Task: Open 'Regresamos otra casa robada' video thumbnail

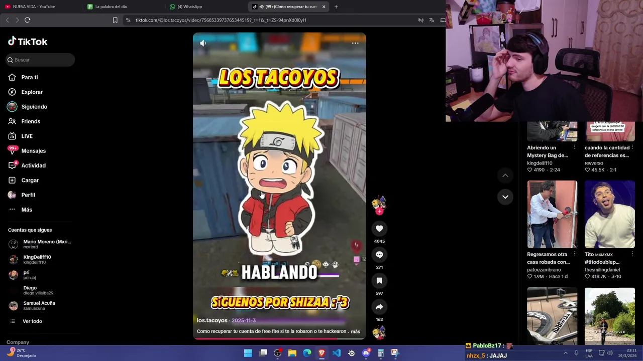Action: click(552, 214)
